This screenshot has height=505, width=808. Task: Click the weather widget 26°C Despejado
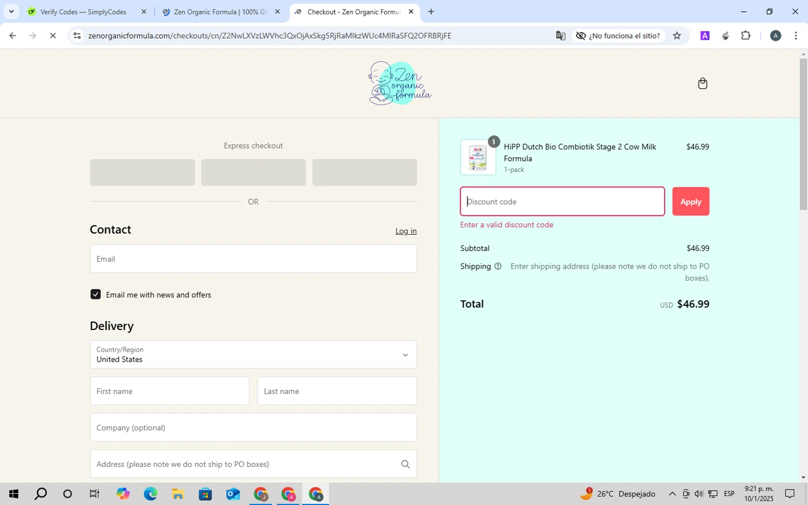pyautogui.click(x=618, y=494)
